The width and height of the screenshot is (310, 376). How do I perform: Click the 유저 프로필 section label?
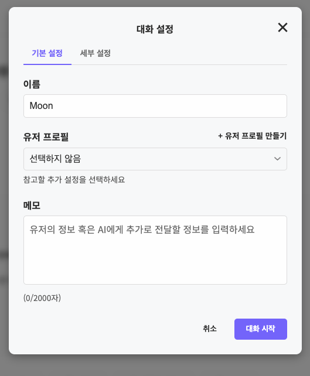pos(46,137)
